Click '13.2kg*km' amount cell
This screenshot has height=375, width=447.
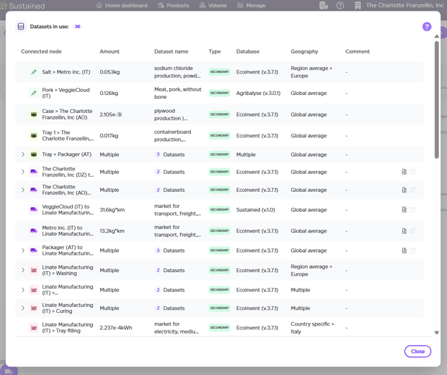112,231
